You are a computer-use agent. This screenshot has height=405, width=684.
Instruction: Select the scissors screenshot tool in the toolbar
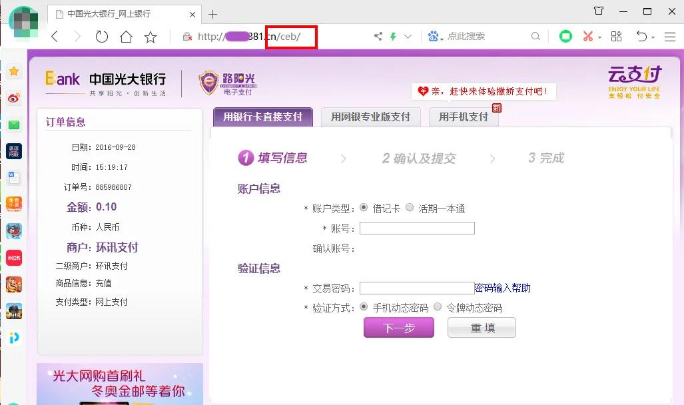588,37
